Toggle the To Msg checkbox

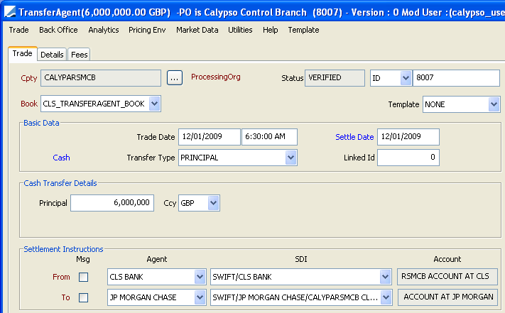point(83,297)
